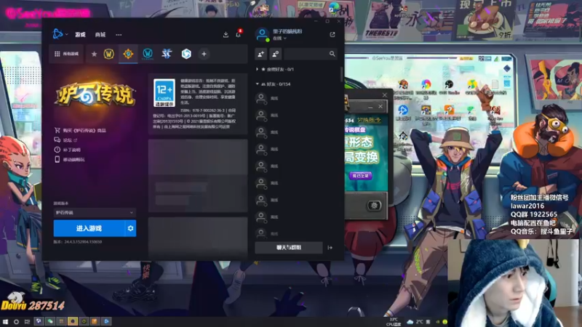Open the friend management icon

coord(276,54)
